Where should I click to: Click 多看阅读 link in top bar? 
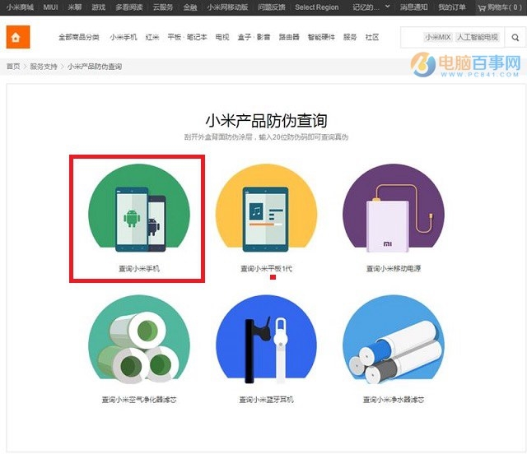pos(129,7)
